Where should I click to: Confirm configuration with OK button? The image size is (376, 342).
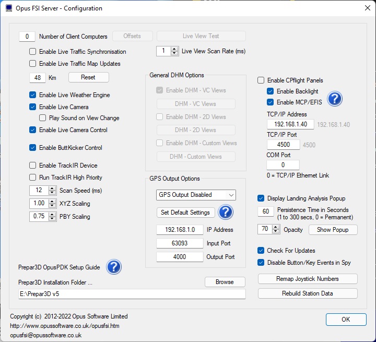[346, 320]
